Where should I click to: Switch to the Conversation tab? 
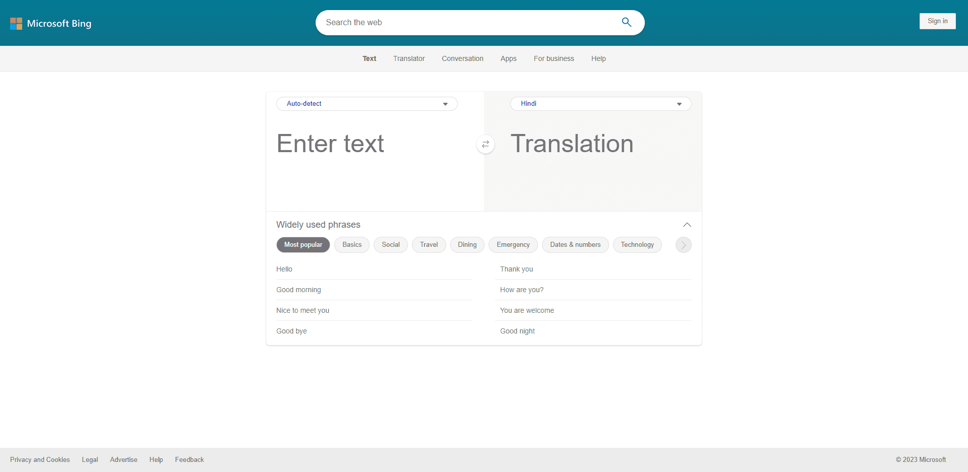pos(462,58)
